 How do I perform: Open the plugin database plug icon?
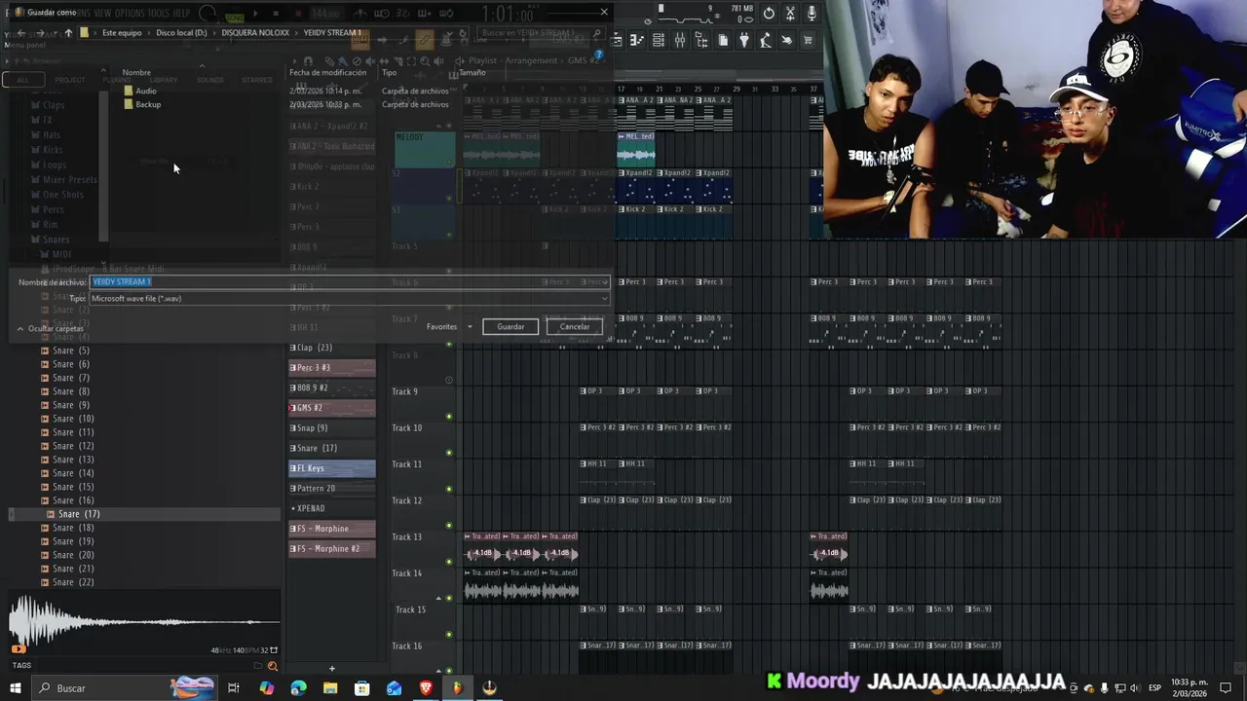pyautogui.click(x=744, y=40)
